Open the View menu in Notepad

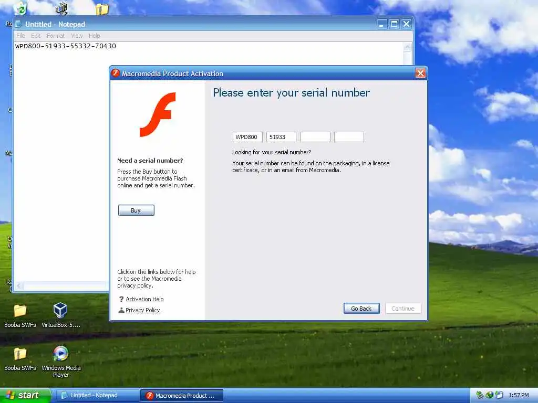(77, 36)
